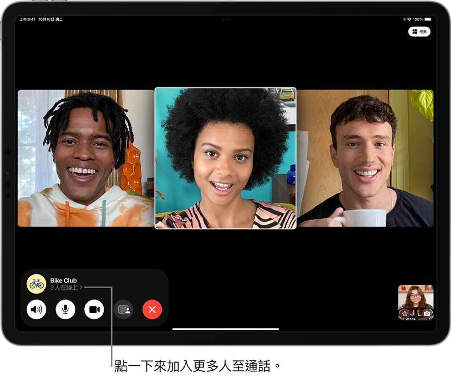End the FaceTime call
This screenshot has height=377, width=451.
coord(152,309)
